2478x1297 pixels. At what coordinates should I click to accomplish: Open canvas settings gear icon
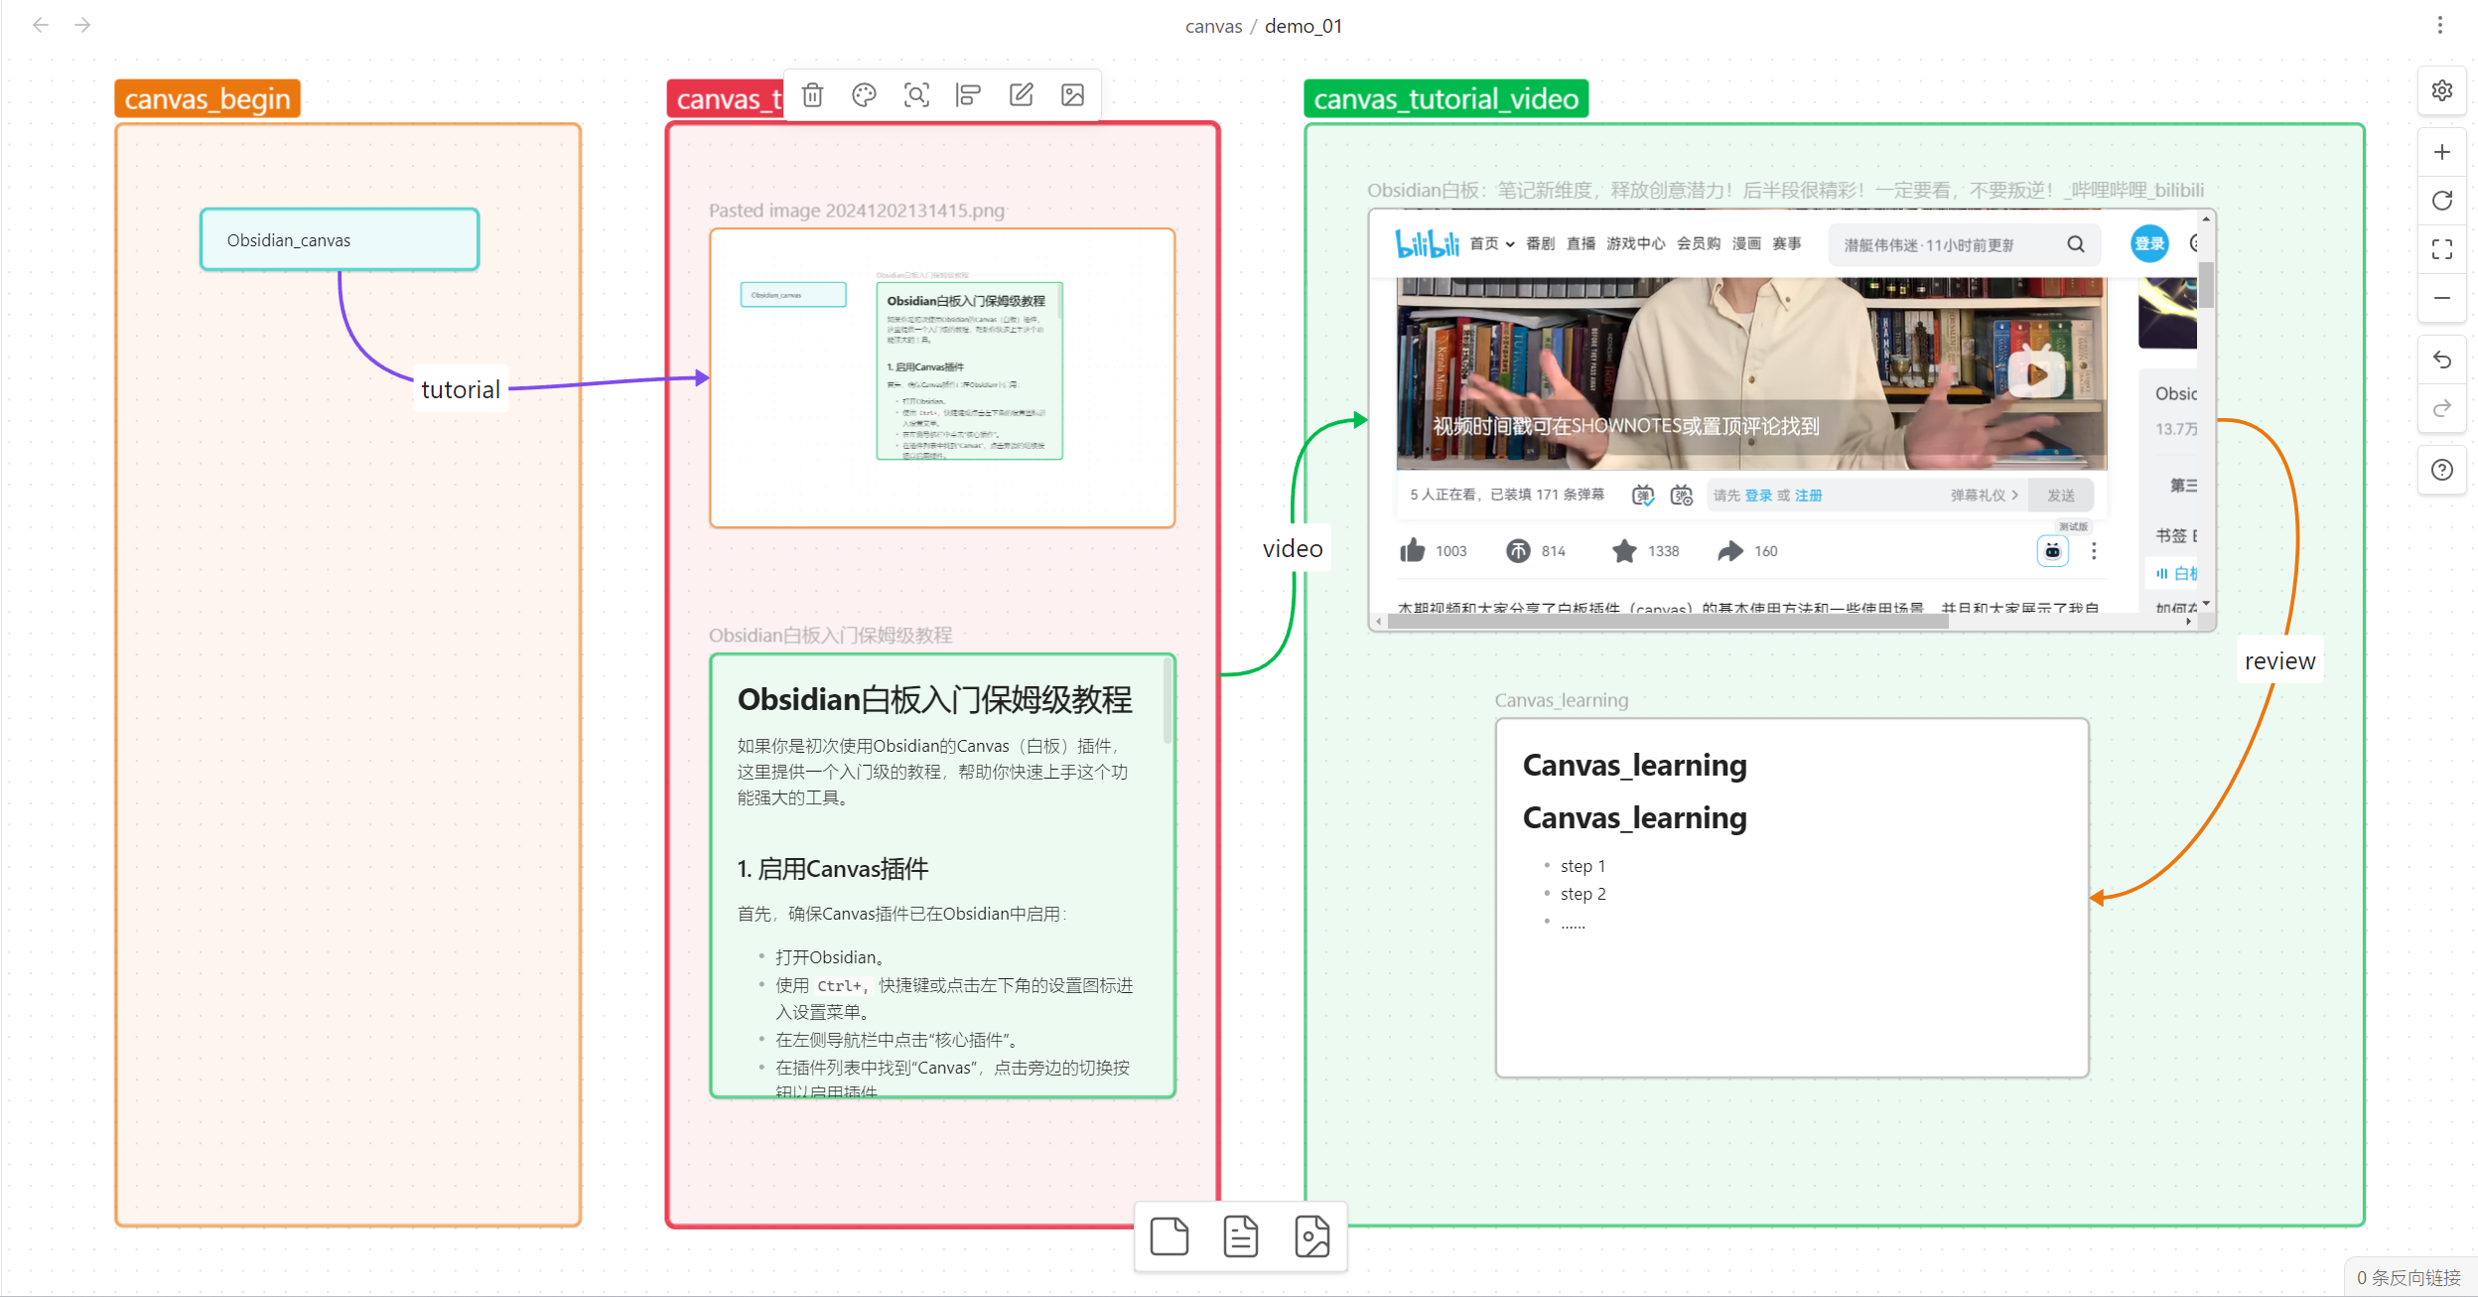2441,91
